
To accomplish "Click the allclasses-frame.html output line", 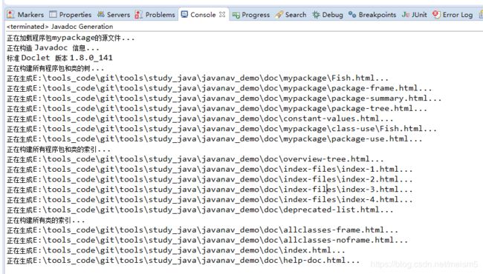I will coord(203,230).
